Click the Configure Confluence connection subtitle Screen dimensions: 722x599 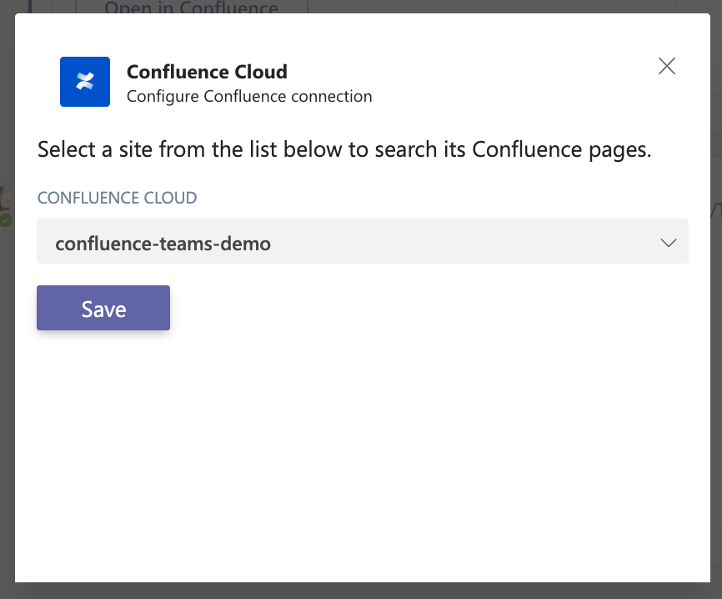[249, 97]
